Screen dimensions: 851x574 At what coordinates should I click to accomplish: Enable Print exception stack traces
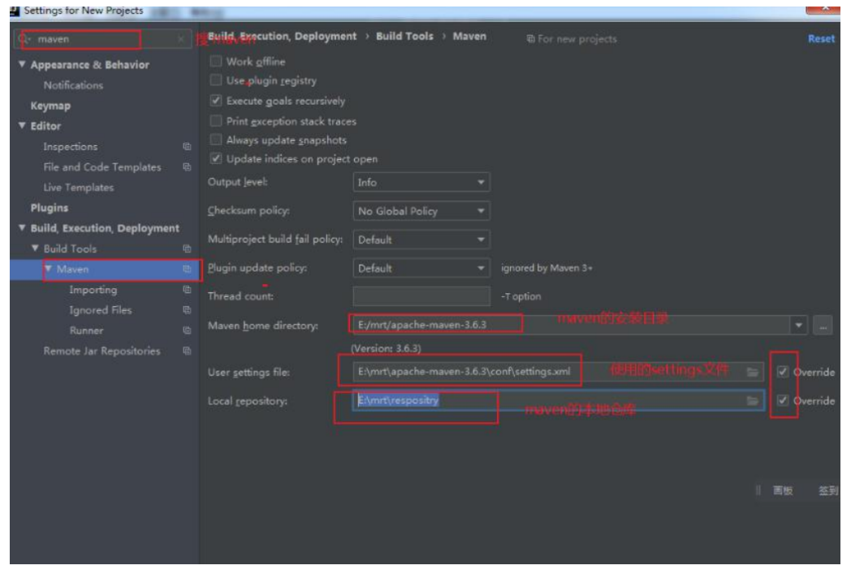pos(216,120)
